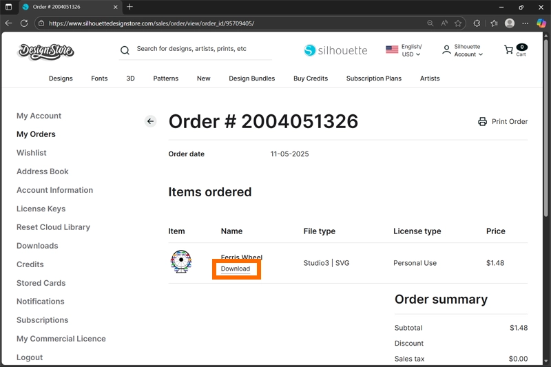Open a new browser tab
The width and height of the screenshot is (551, 367).
(x=129, y=7)
